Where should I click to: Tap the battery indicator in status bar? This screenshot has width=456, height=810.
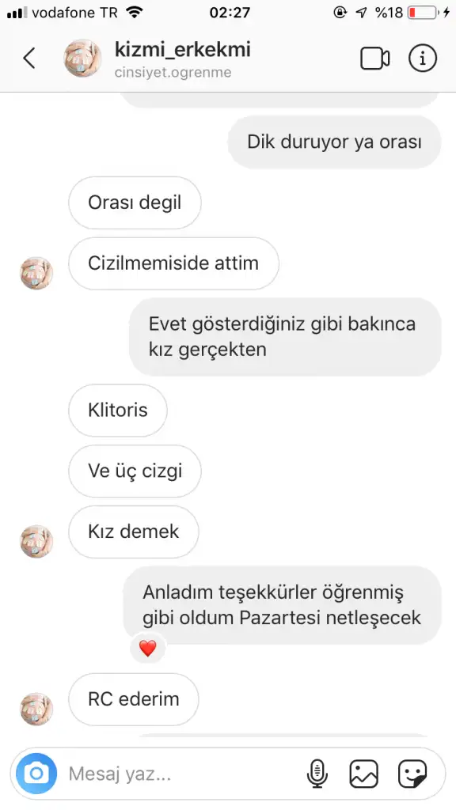click(x=422, y=13)
